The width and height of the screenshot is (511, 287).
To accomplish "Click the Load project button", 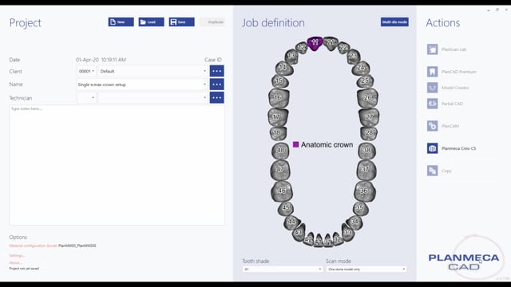I will pos(151,22).
